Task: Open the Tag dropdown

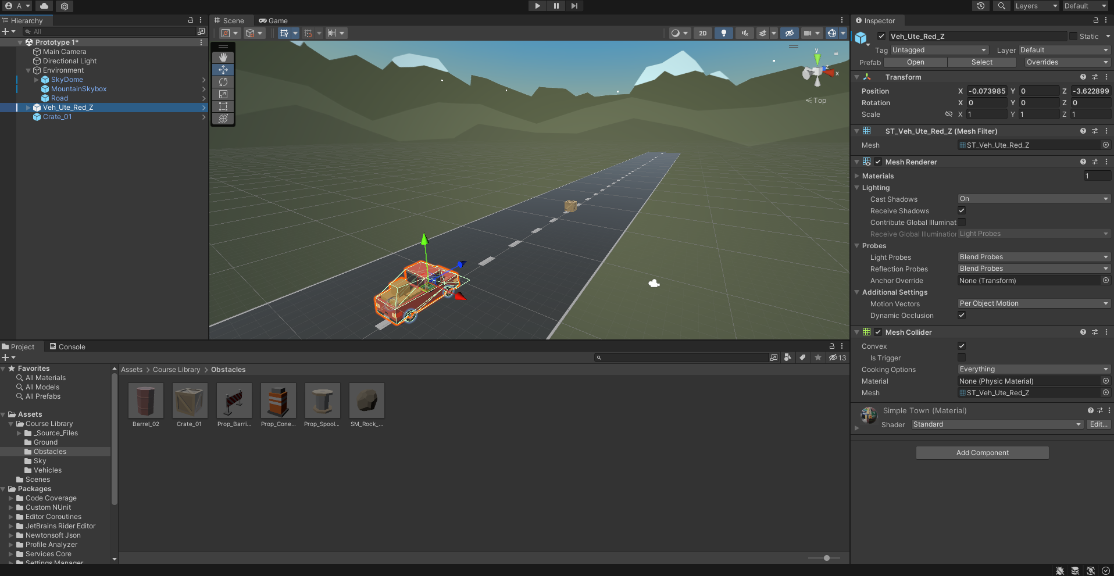Action: (938, 50)
